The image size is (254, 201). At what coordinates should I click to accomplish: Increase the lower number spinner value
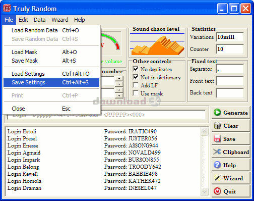119,90
